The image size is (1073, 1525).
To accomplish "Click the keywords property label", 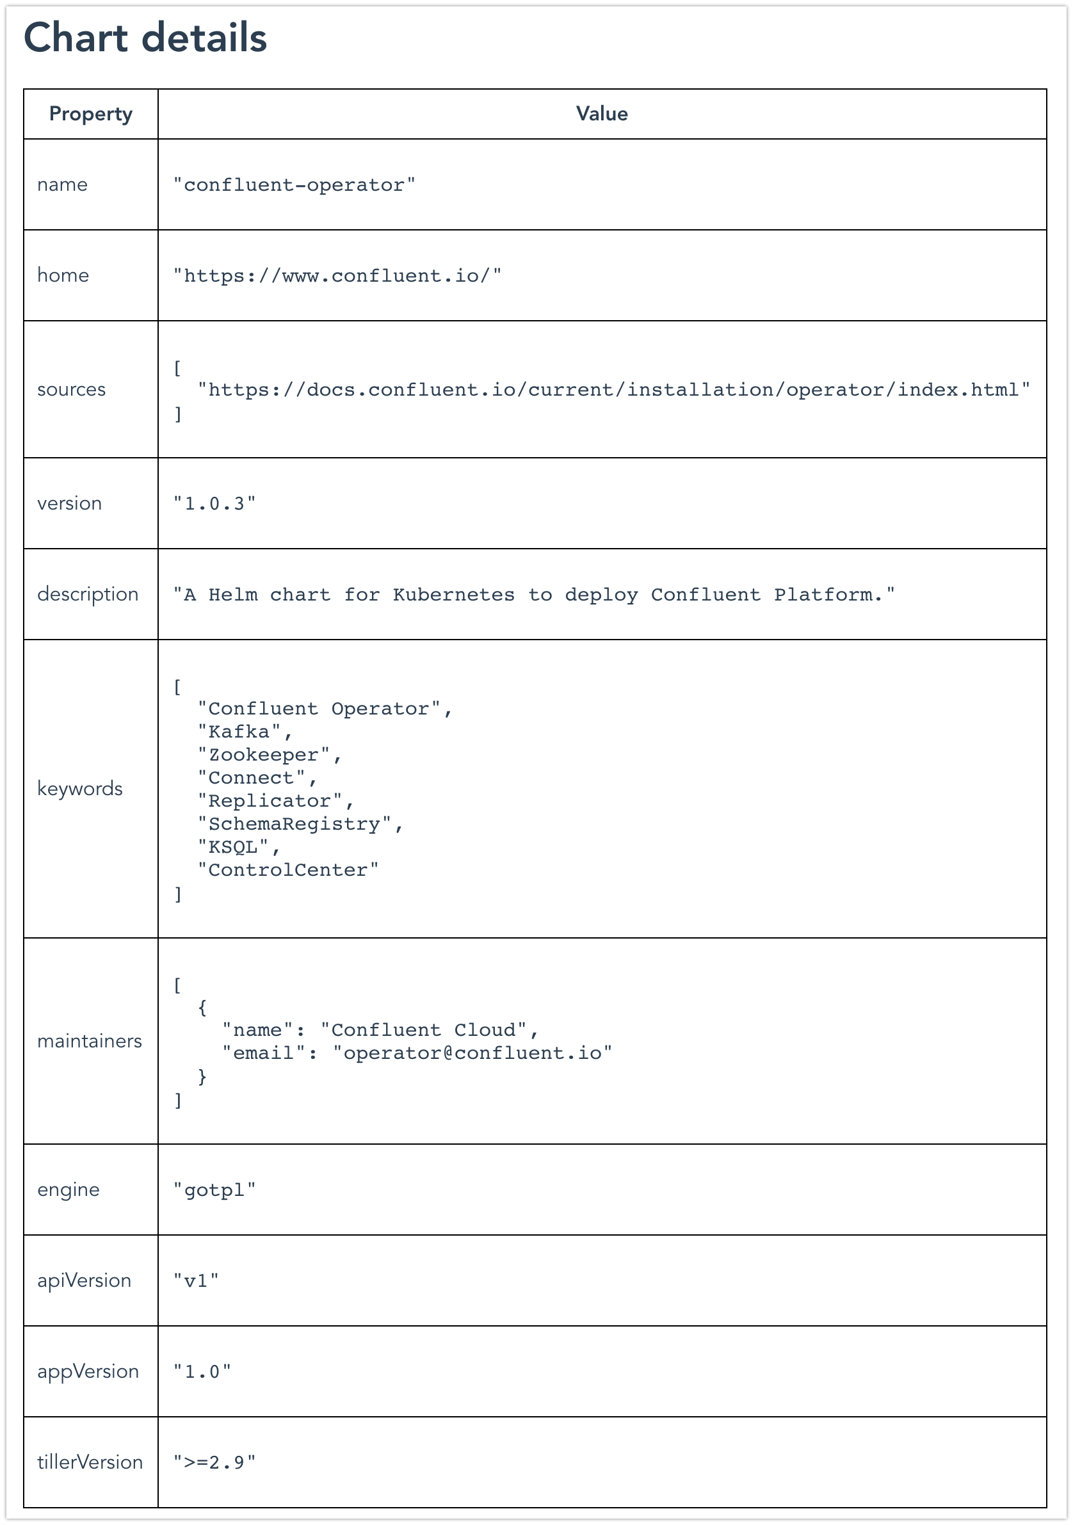I will click(x=80, y=788).
